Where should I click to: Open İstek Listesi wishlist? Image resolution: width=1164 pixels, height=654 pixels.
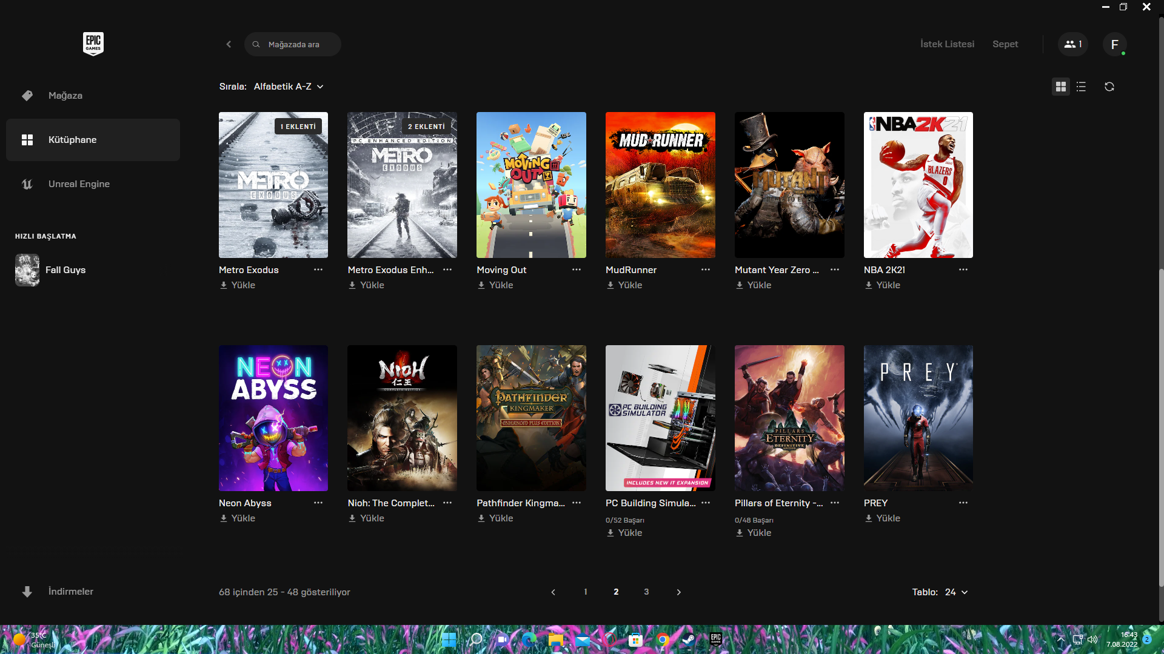(947, 44)
